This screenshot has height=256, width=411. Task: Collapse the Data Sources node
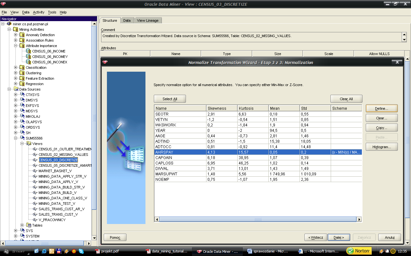9,89
